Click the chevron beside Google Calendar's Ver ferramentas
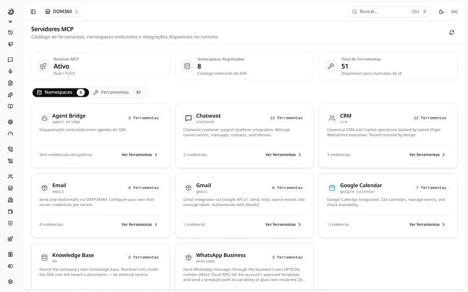Image resolution: width=468 pixels, height=292 pixels. [443, 224]
